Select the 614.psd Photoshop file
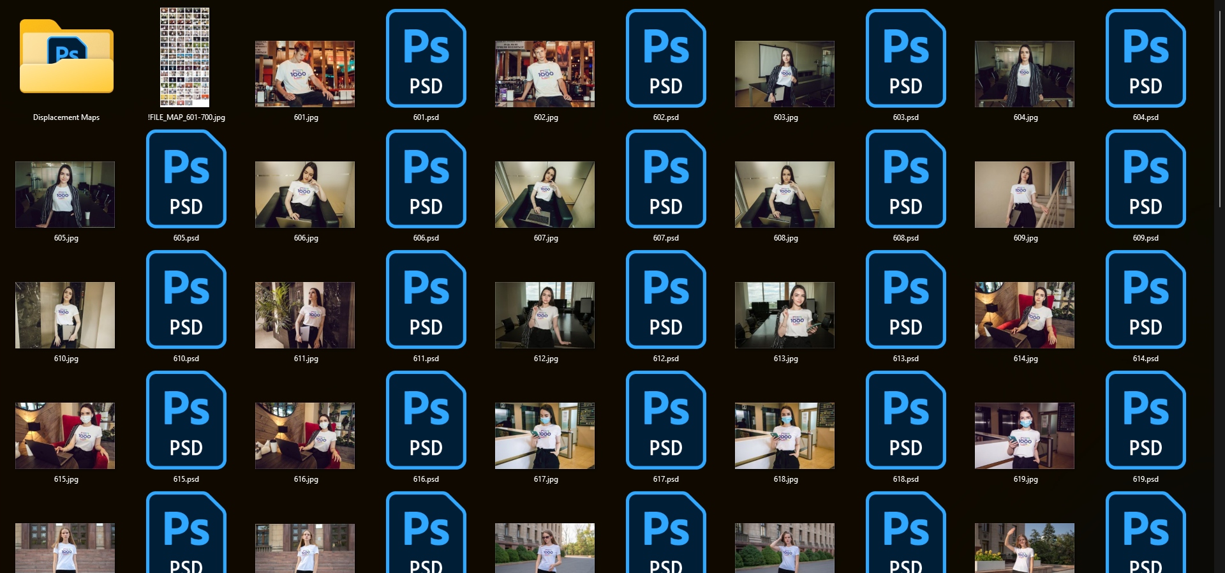 pos(1145,299)
